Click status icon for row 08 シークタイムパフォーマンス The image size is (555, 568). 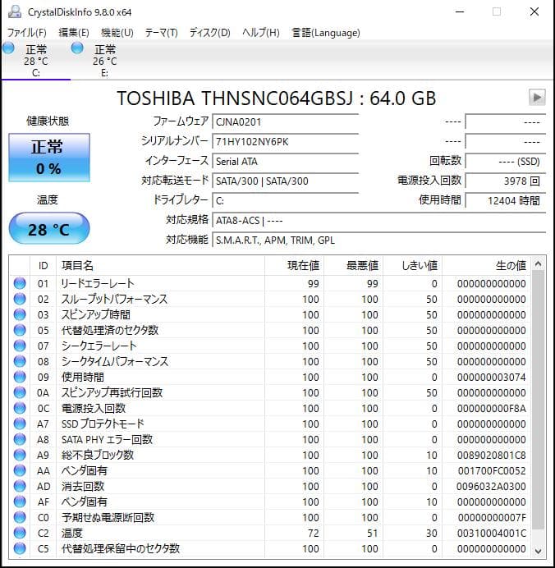pyautogui.click(x=20, y=361)
